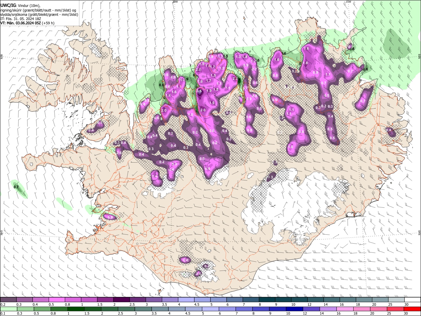The height and width of the screenshot is (316, 421).
Task: Click the "rigning/skúrir (grænt/blátt/rautt" header line
Action: [38, 10]
